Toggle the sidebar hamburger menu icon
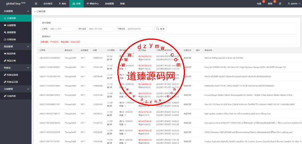 (x=36, y=4)
